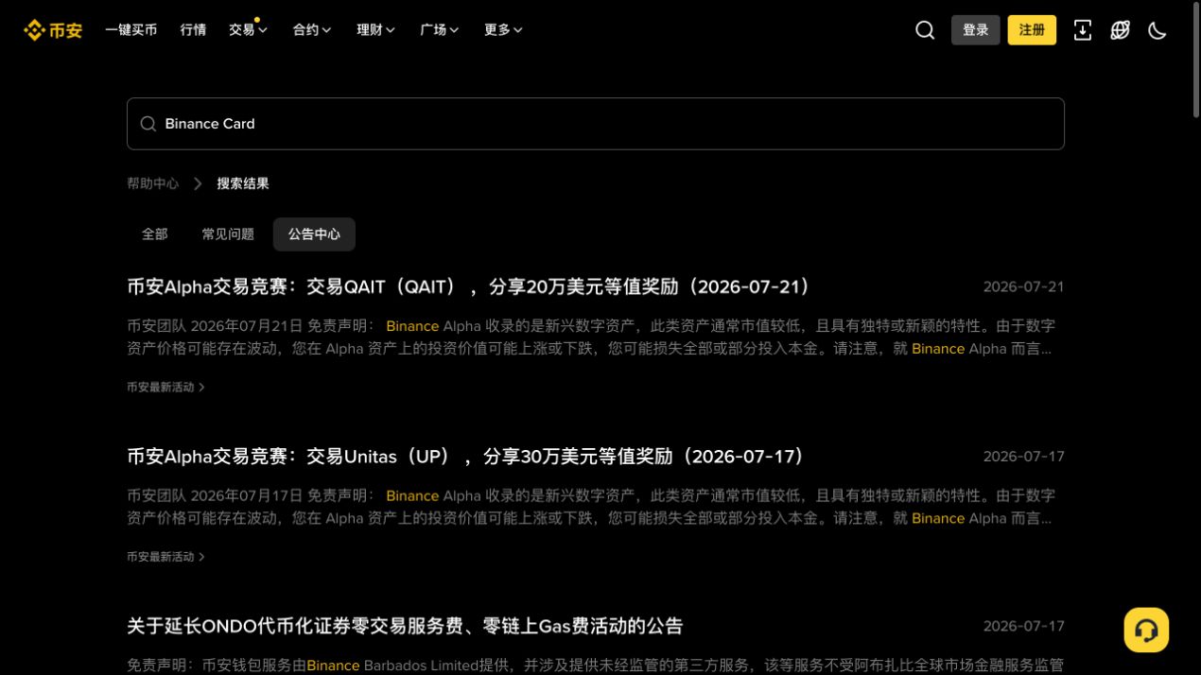This screenshot has width=1201, height=675.
Task: Click the 注册 button
Action: (x=1032, y=30)
